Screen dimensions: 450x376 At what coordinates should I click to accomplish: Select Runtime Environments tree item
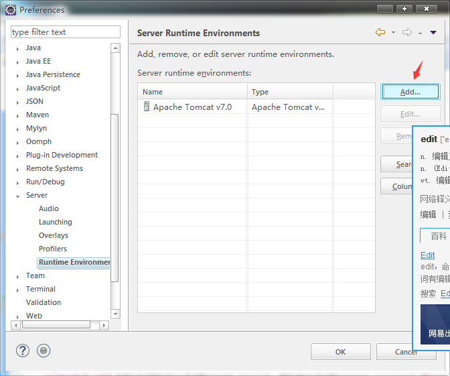(74, 262)
